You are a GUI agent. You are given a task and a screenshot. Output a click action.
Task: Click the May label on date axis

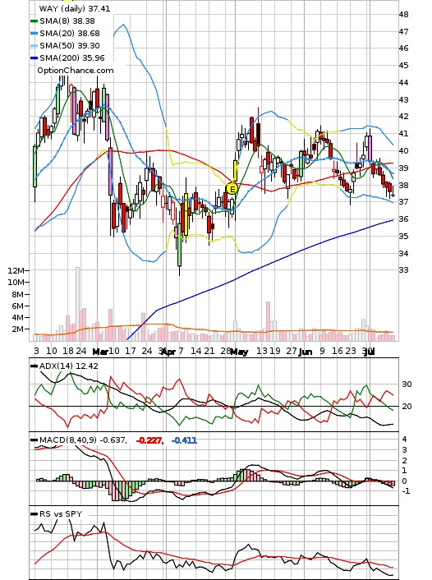[239, 352]
